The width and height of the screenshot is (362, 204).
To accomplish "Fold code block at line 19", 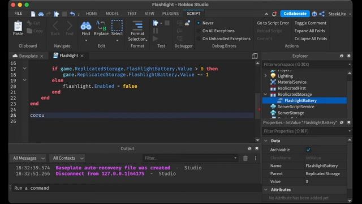I will coord(24,80).
